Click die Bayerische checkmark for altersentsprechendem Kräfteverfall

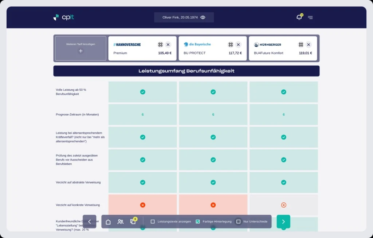coord(213,137)
